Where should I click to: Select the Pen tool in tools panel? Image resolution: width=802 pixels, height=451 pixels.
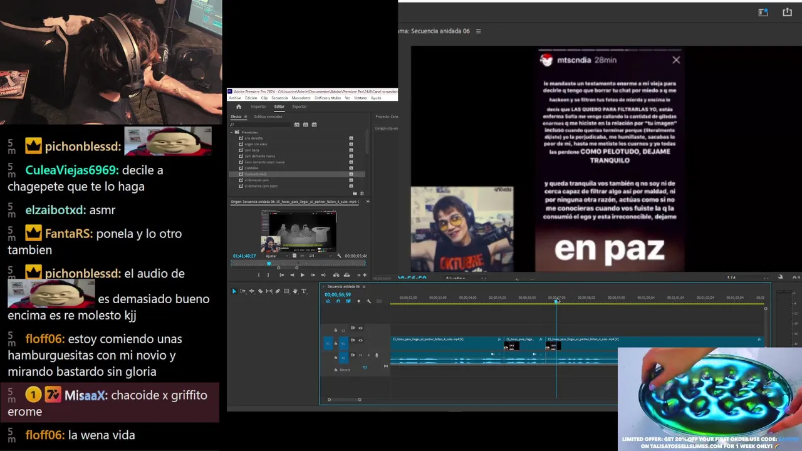click(278, 291)
